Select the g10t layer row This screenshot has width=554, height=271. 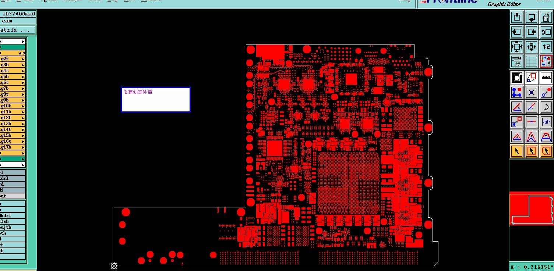pos(13,106)
